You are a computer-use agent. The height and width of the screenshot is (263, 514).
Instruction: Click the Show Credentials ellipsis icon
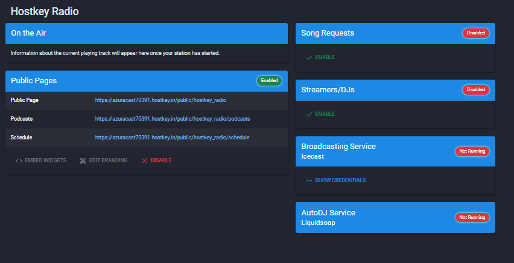pos(309,180)
